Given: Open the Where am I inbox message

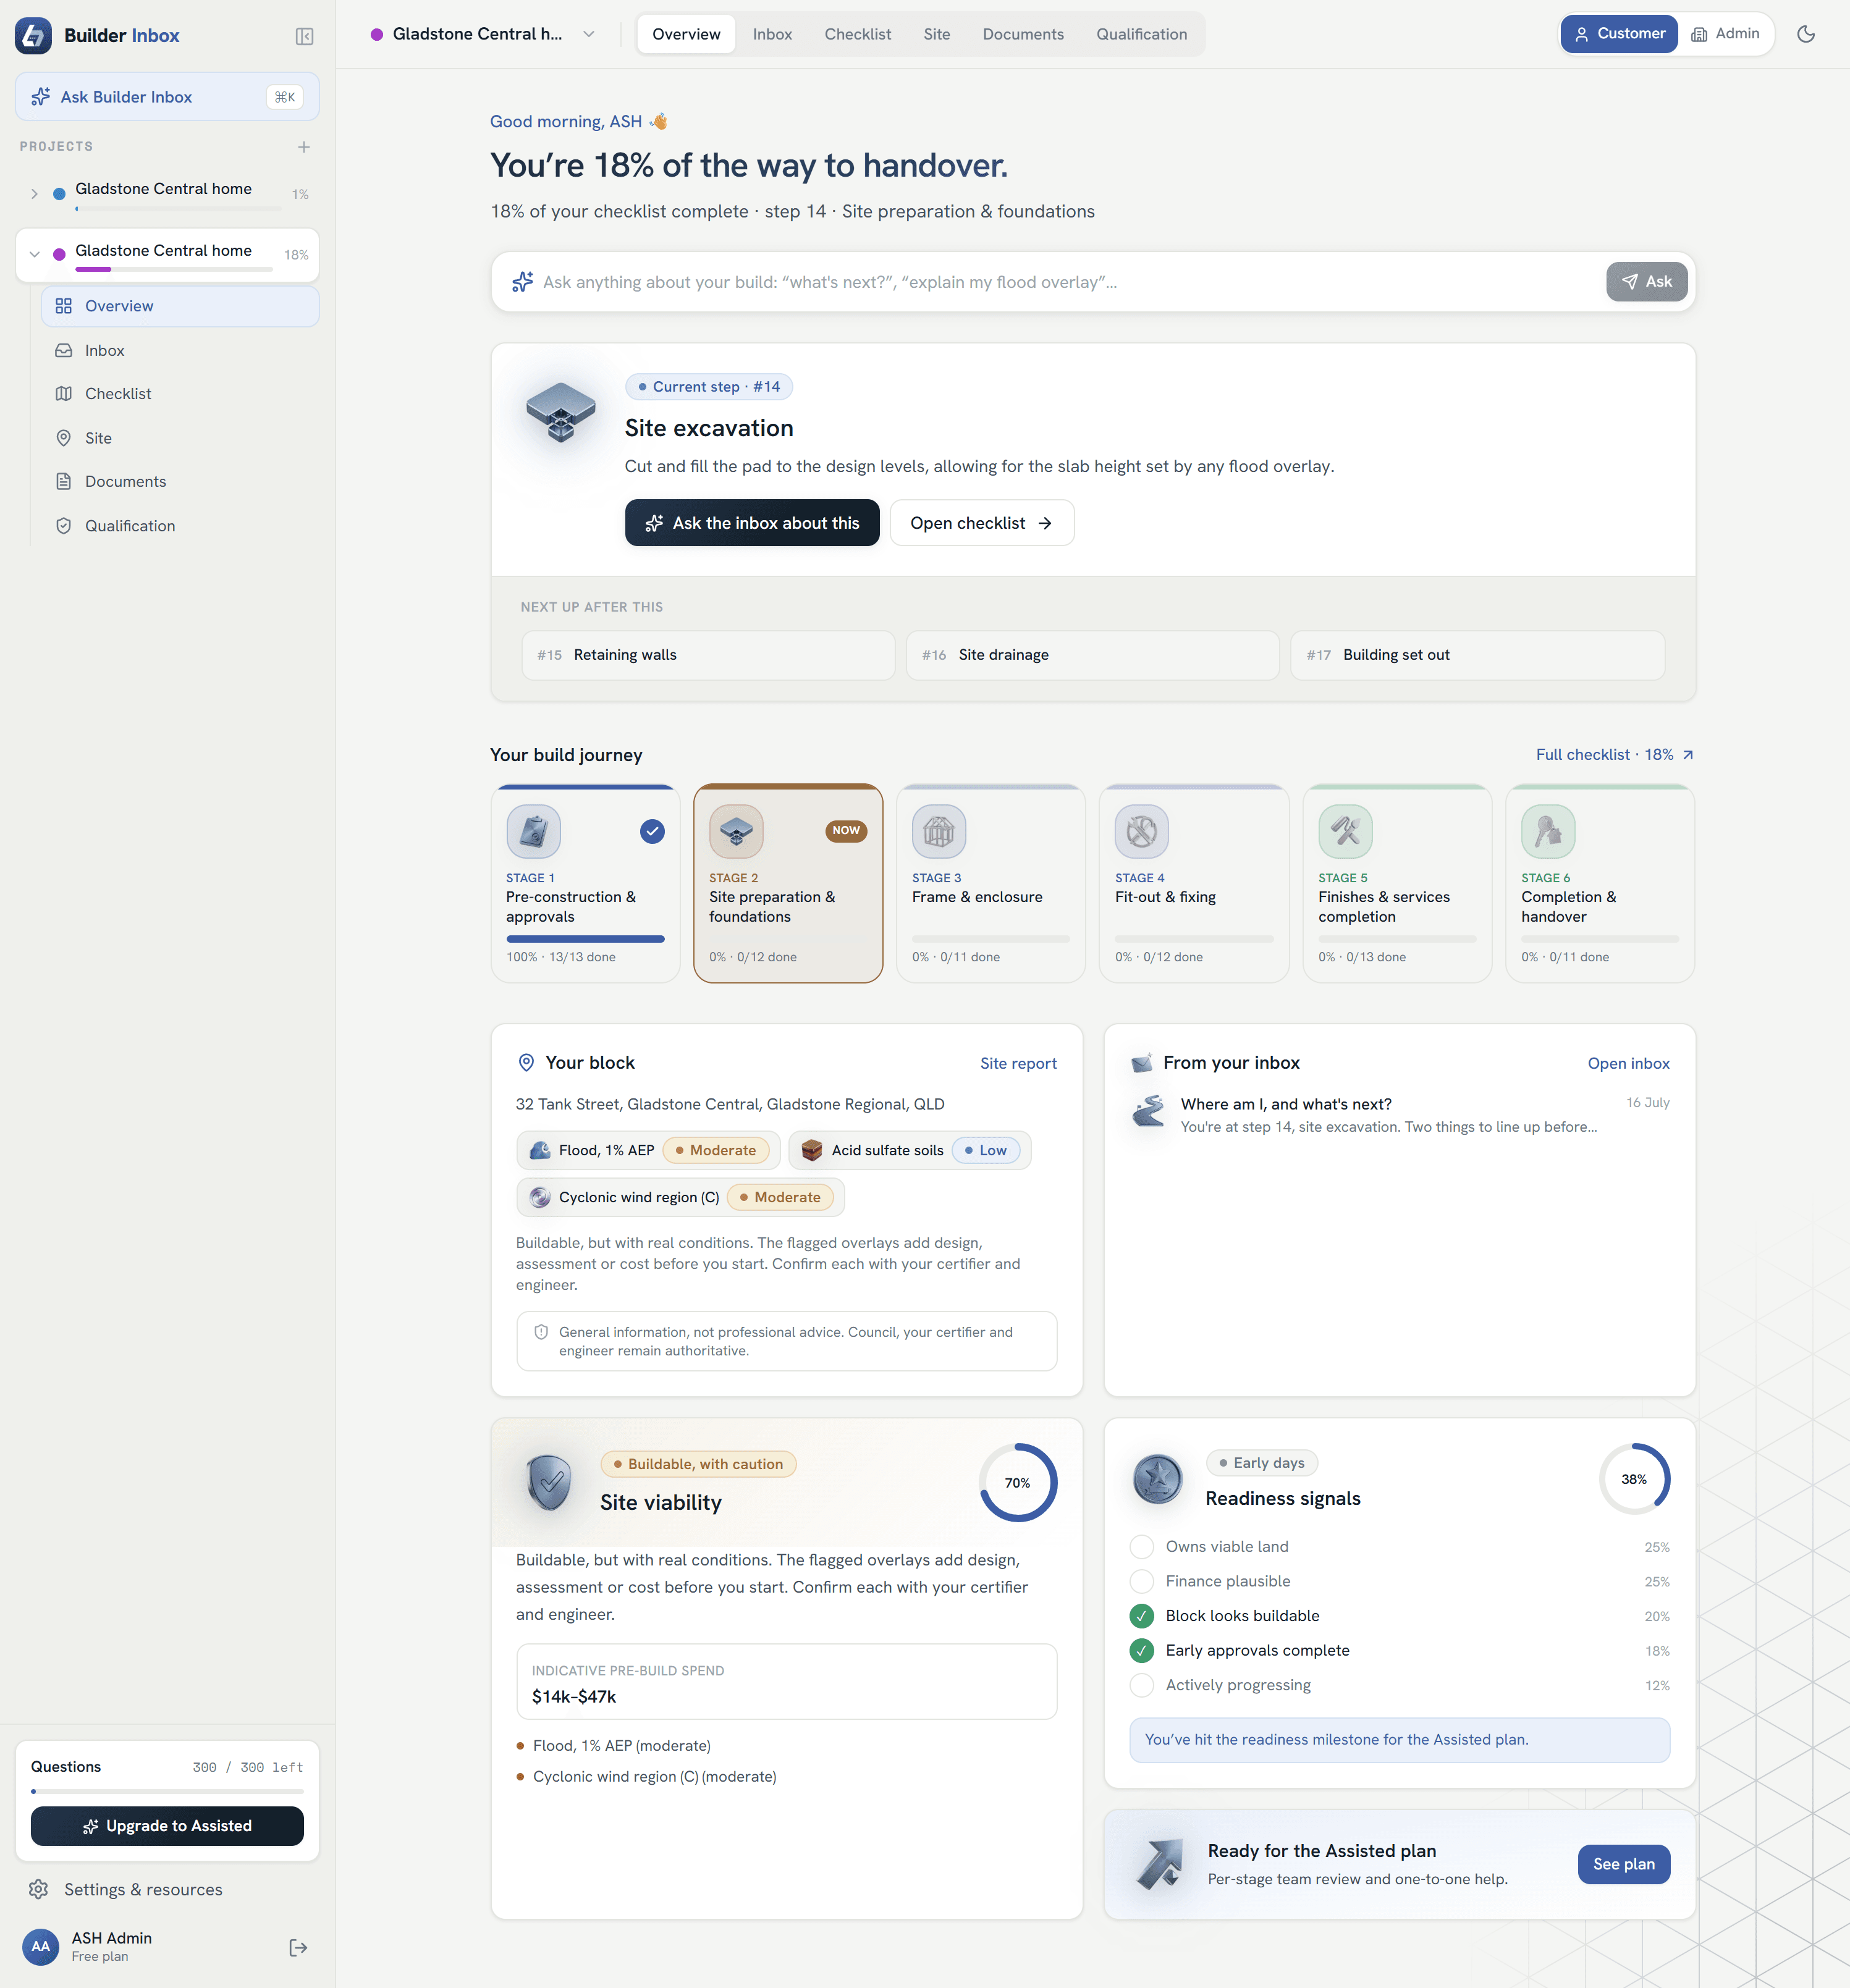Looking at the screenshot, I should pyautogui.click(x=1400, y=1115).
